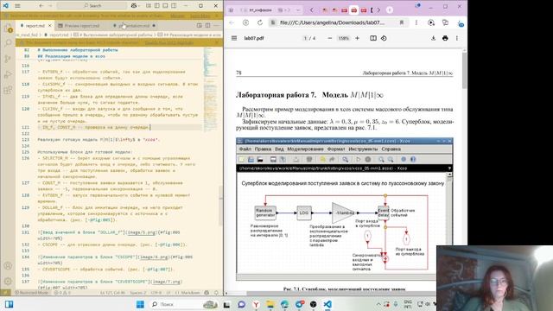Open VS Code hamburger application menu
This screenshot has width=553, height=311.
point(17,6)
